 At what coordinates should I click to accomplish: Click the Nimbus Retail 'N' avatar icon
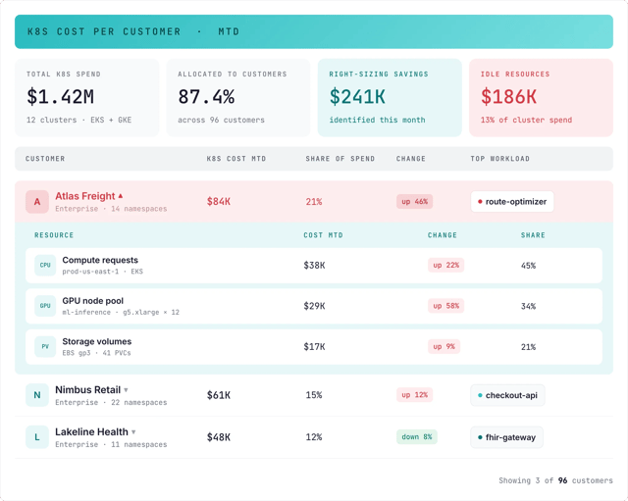pyautogui.click(x=37, y=395)
